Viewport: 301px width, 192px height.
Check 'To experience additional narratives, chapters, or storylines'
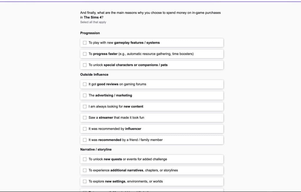[x=85, y=170]
